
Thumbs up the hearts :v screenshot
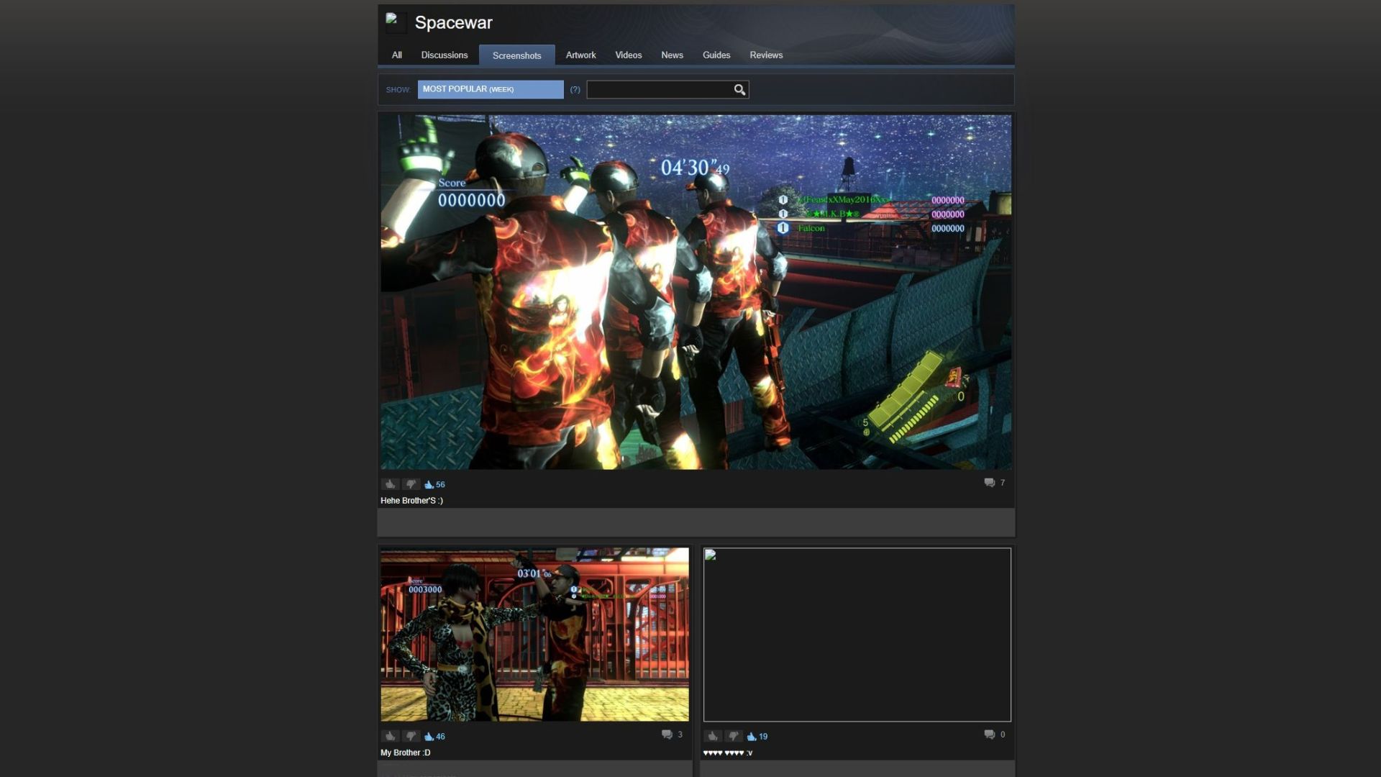point(713,736)
